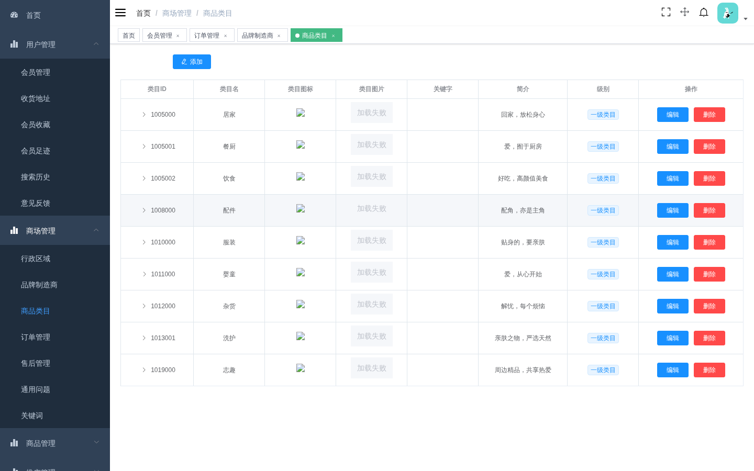Viewport: 754px width, 471px height.
Task: Switch to the 首页 tab
Action: click(x=129, y=36)
